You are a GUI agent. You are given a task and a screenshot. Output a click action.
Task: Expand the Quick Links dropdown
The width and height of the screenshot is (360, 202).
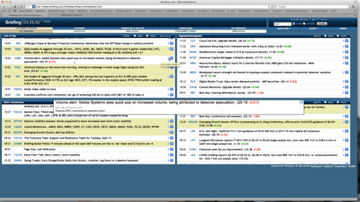pyautogui.click(x=284, y=28)
